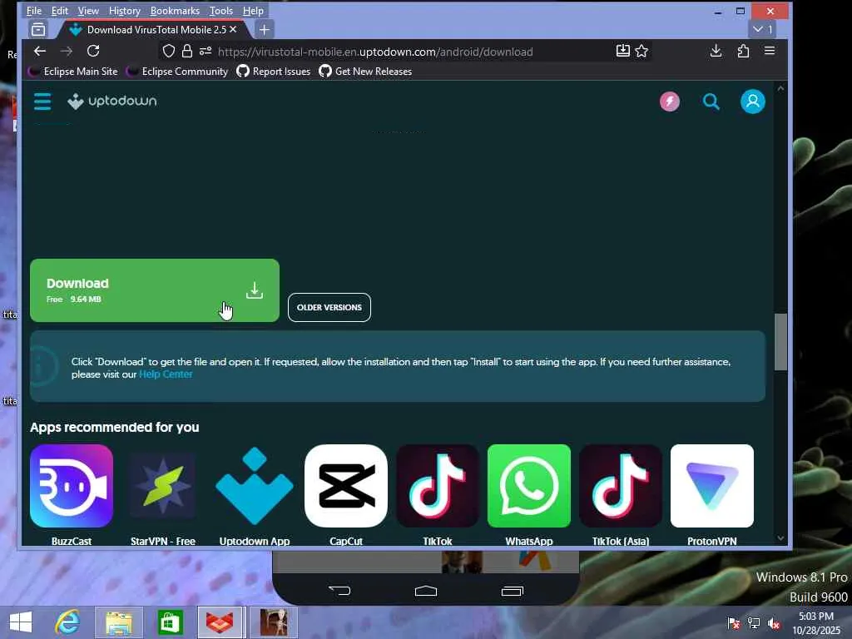The width and height of the screenshot is (852, 639).
Task: Open the ProtonVPN app thumbnail
Action: pyautogui.click(x=712, y=486)
